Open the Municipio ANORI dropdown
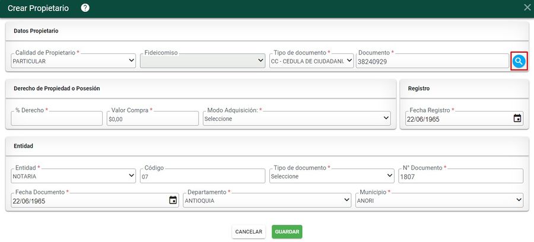 (439, 200)
